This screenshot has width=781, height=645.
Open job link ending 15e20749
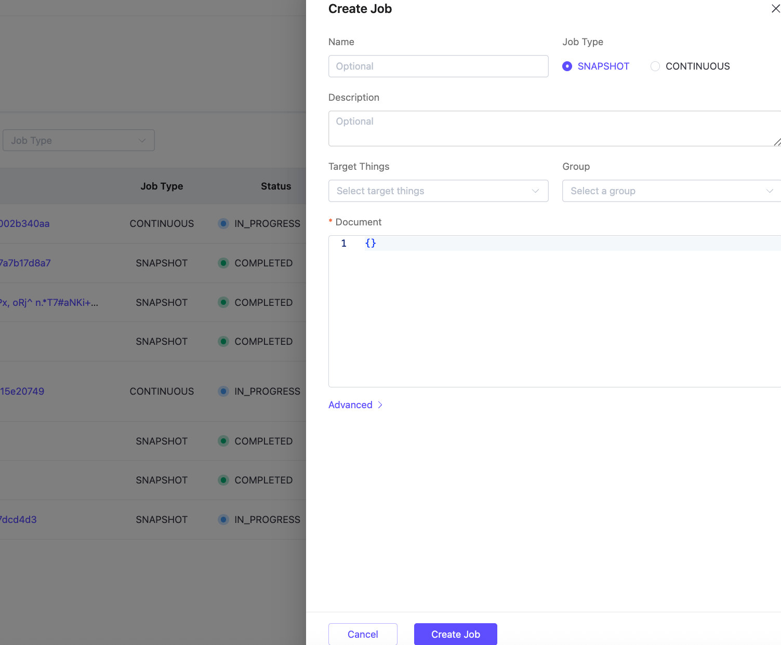pos(22,392)
